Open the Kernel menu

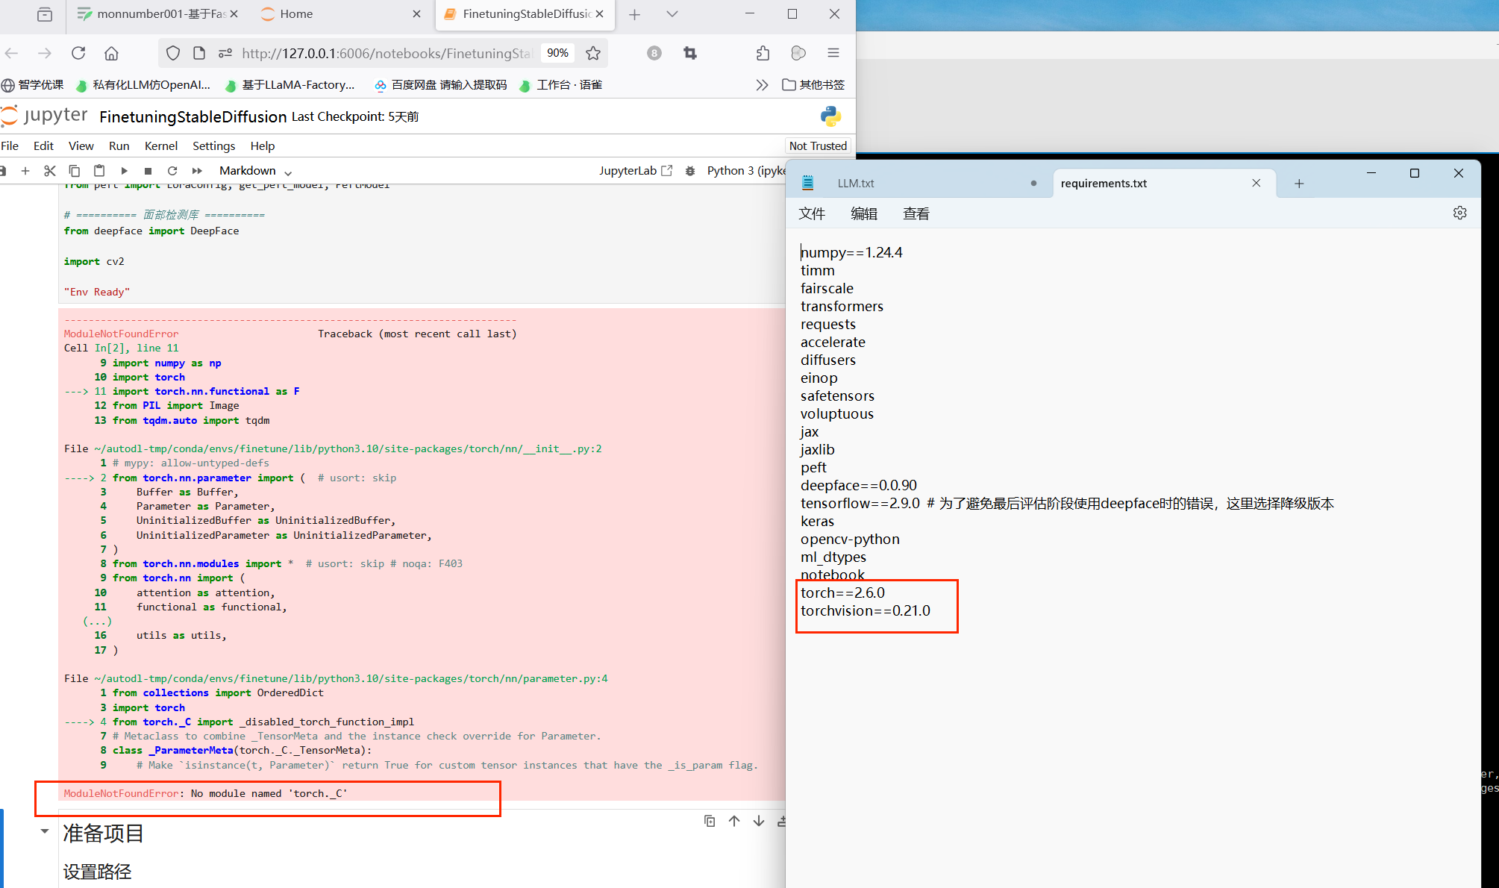pos(160,146)
